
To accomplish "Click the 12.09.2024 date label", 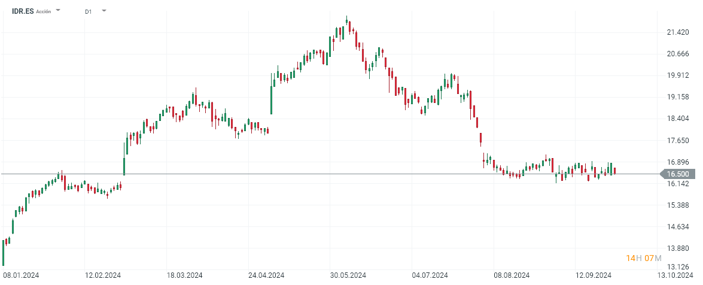I will tap(594, 275).
